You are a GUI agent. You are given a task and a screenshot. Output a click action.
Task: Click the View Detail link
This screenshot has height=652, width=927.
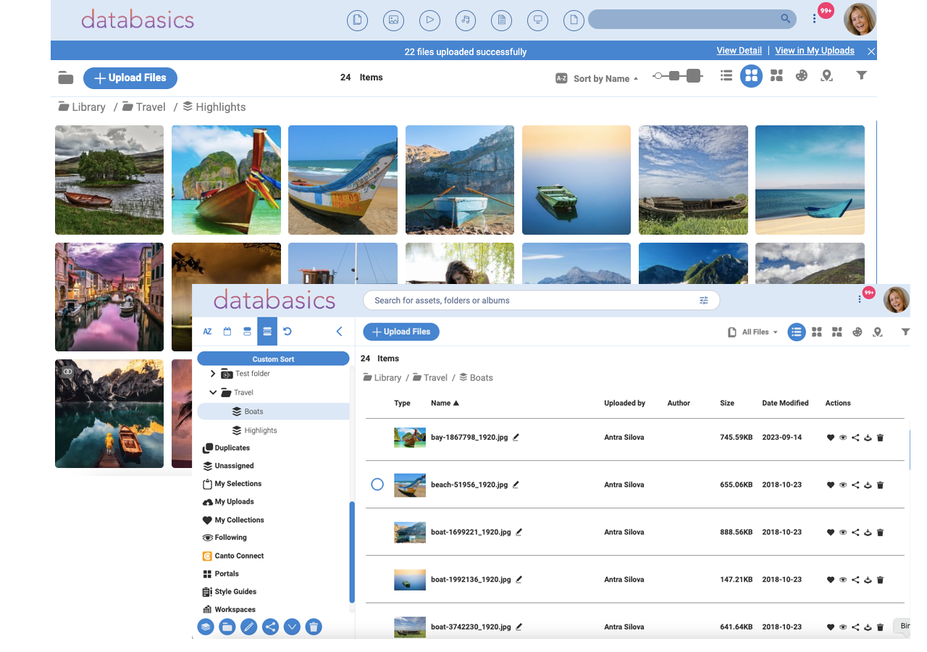739,50
